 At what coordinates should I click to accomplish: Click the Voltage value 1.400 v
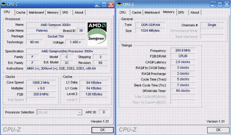pos(75,42)
